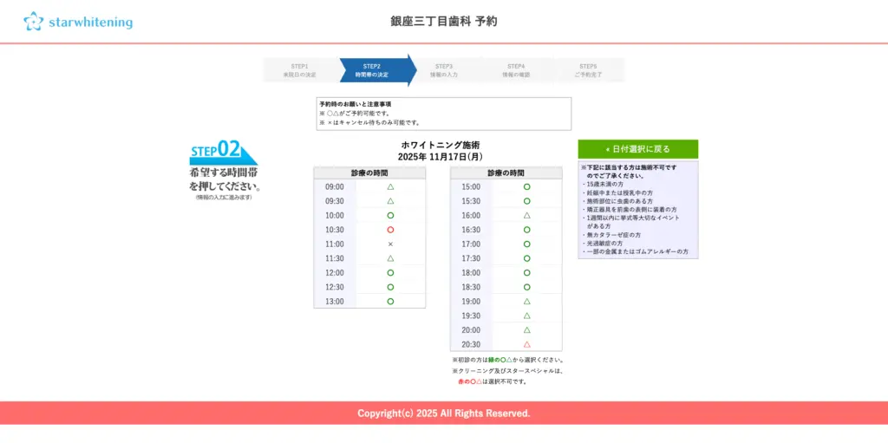Click the left table 診療の時間 header
The width and height of the screenshot is (888, 443).
coord(369,173)
